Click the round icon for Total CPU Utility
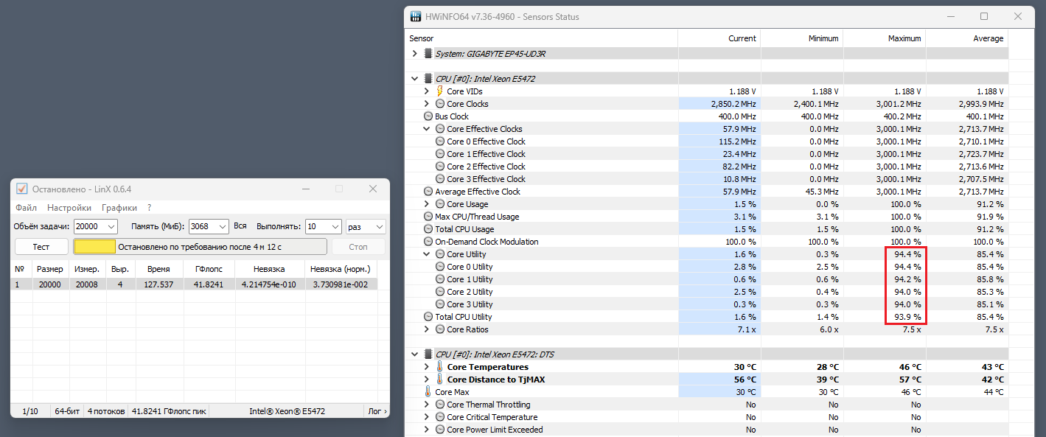The image size is (1046, 437). [x=428, y=317]
